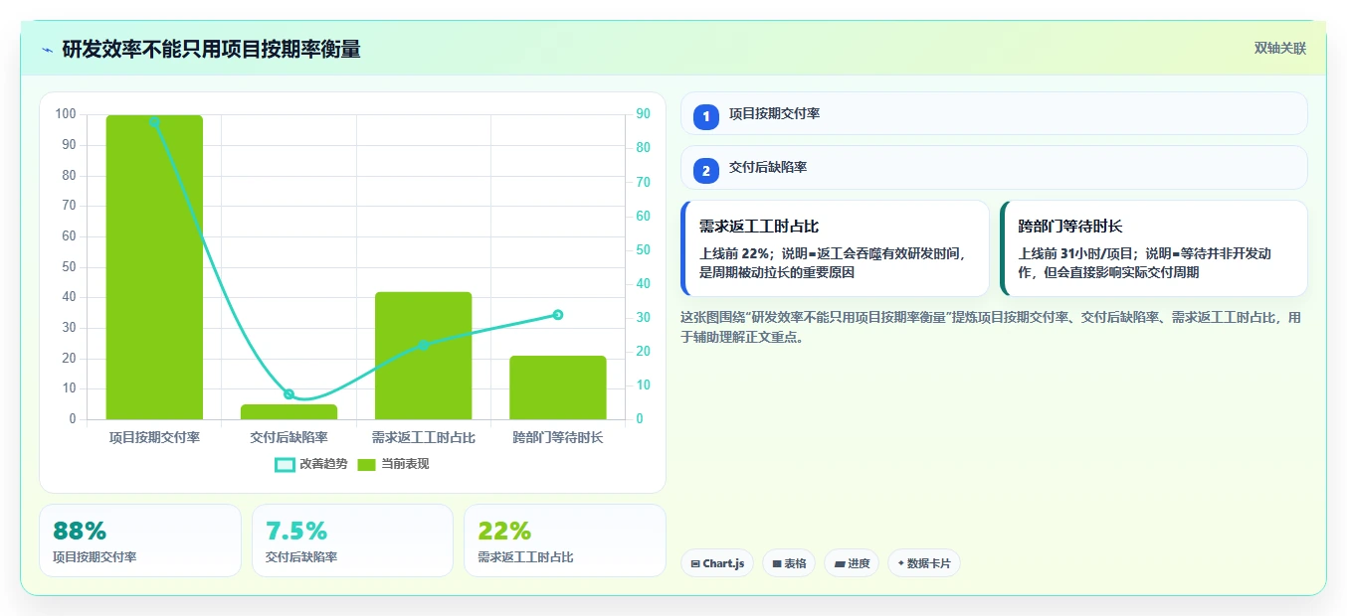Click the lightning icon beside the title
The image size is (1347, 616).
click(47, 50)
